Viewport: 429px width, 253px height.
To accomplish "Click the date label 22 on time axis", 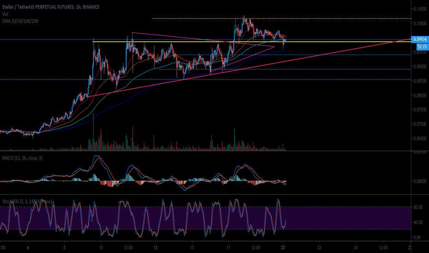I will (x=319, y=247).
